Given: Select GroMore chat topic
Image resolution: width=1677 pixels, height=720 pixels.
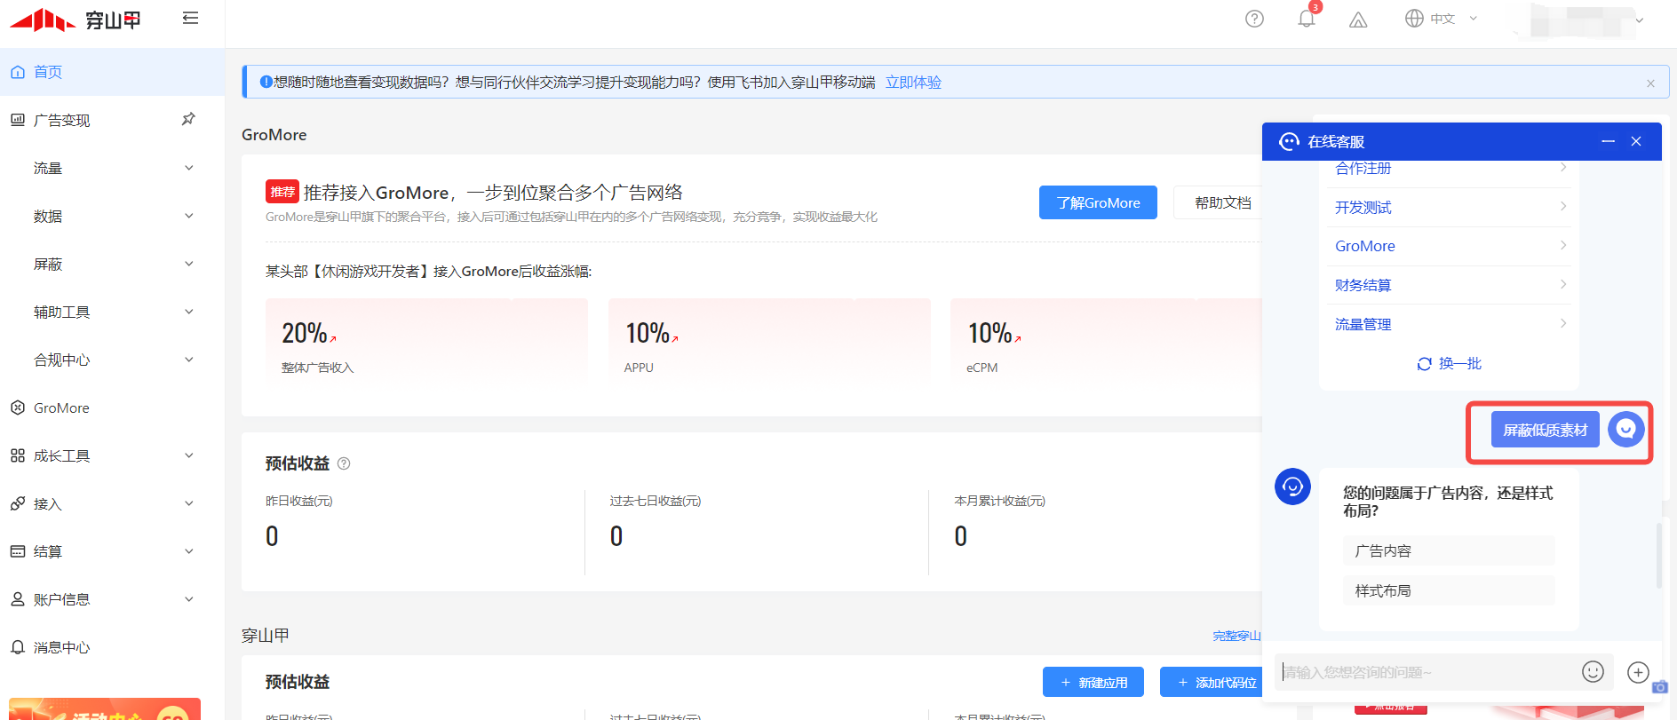Looking at the screenshot, I should pyautogui.click(x=1450, y=246).
